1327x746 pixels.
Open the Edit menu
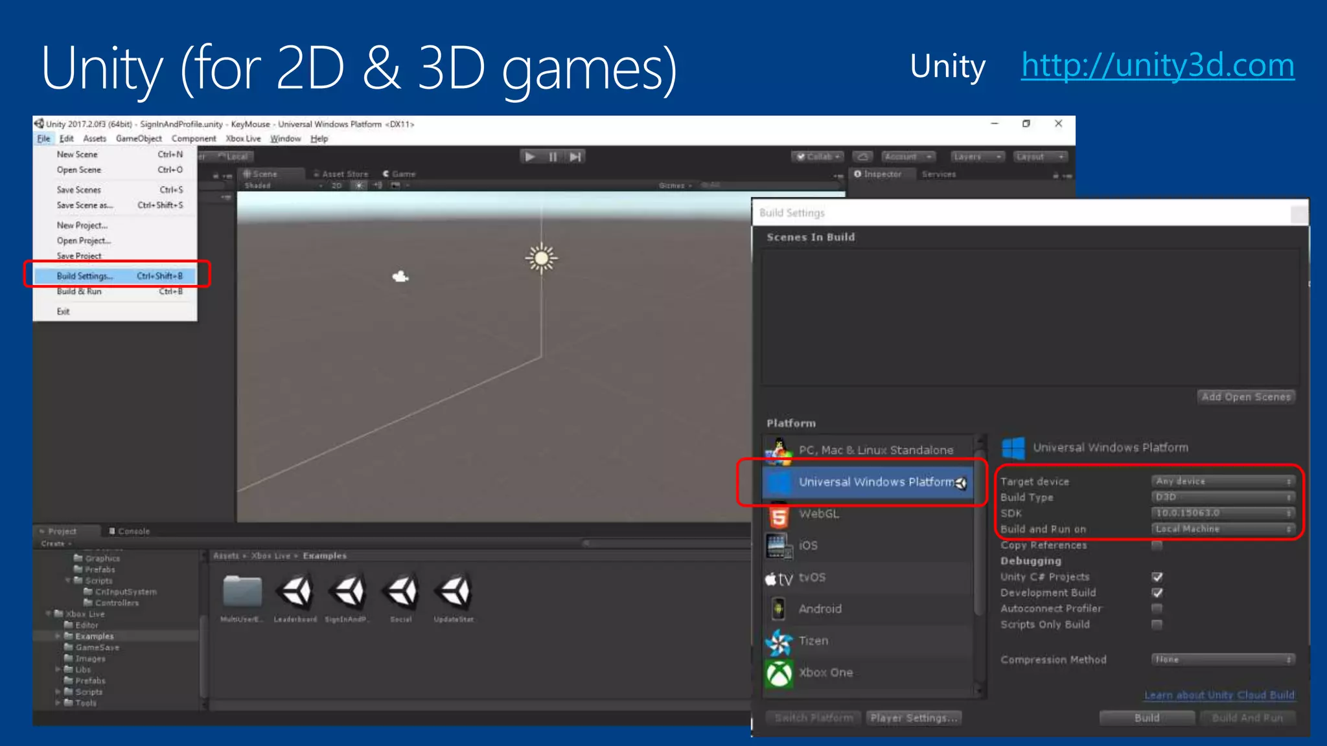[67, 139]
